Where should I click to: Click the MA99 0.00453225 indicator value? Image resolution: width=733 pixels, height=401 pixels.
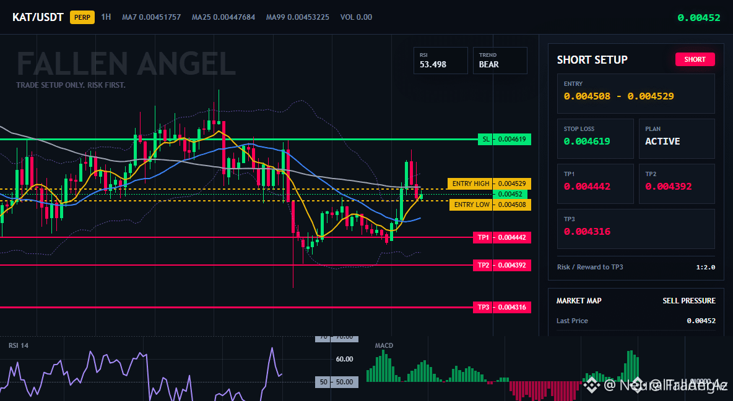click(x=298, y=17)
